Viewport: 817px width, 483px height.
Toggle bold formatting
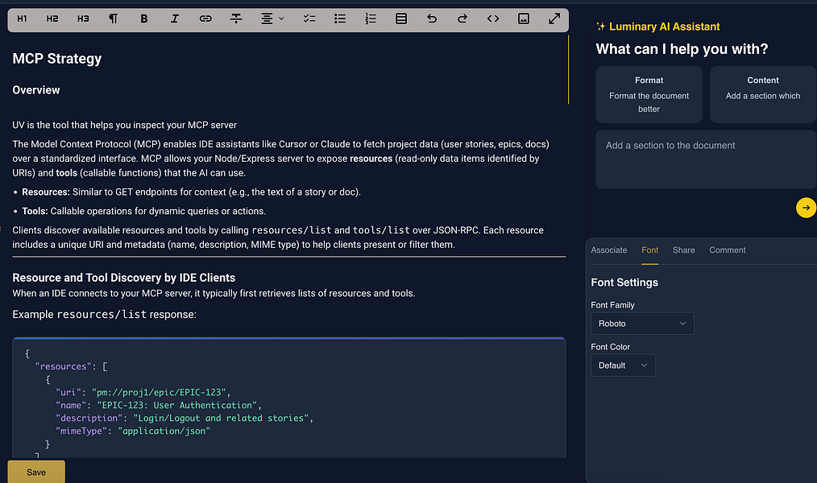[x=143, y=19]
